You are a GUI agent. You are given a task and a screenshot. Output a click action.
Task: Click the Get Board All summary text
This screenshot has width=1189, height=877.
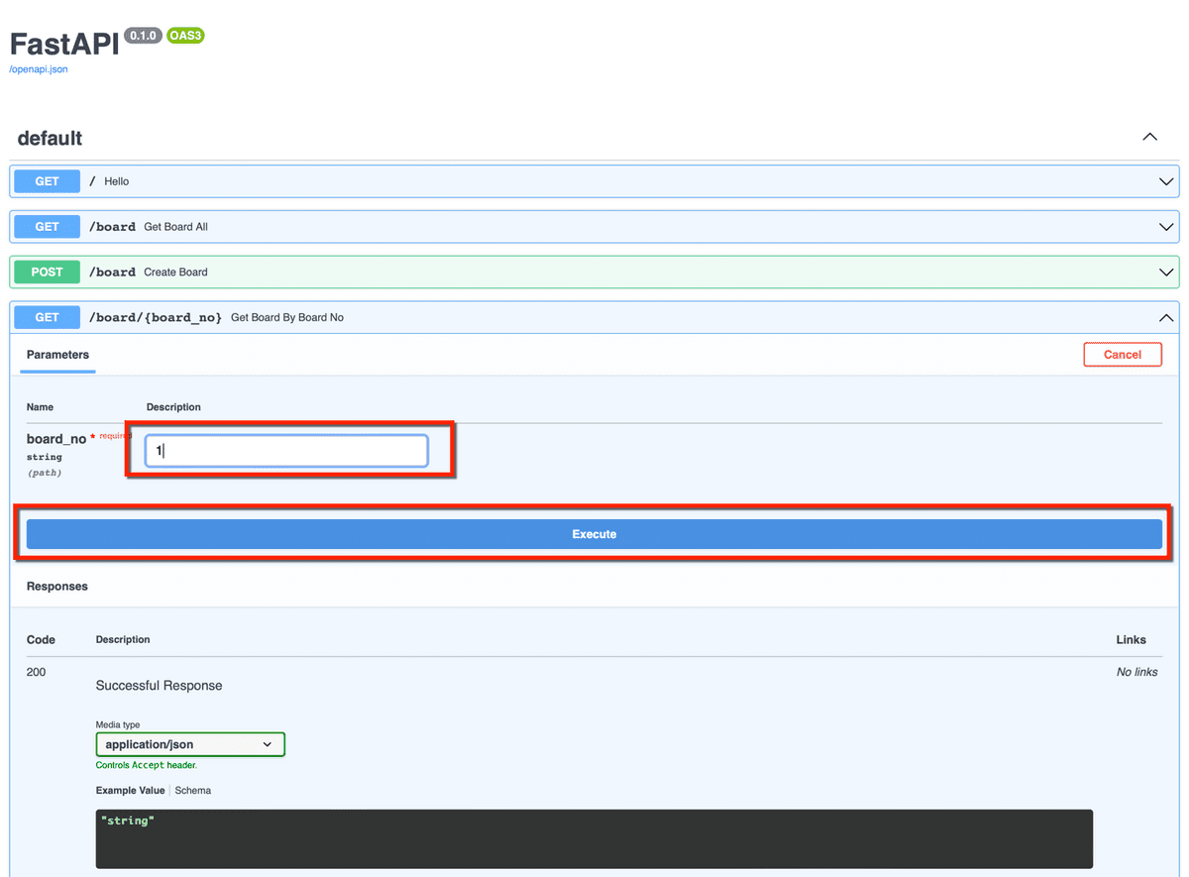[x=176, y=227]
